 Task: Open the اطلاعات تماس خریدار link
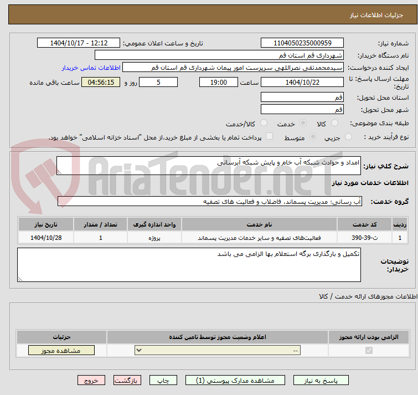click(91, 68)
